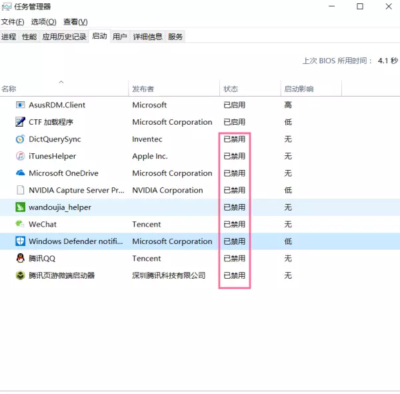Minimize the 任务管理器 window
The image size is (400, 394).
pyautogui.click(x=331, y=7)
